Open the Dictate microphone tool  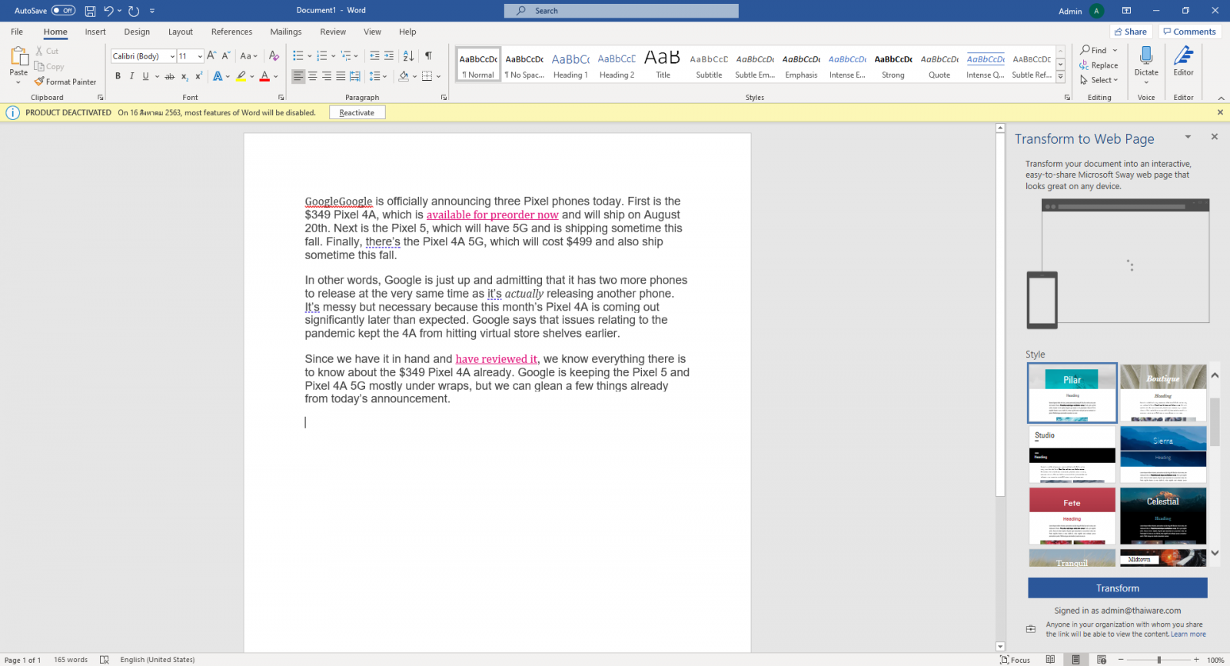click(1145, 56)
